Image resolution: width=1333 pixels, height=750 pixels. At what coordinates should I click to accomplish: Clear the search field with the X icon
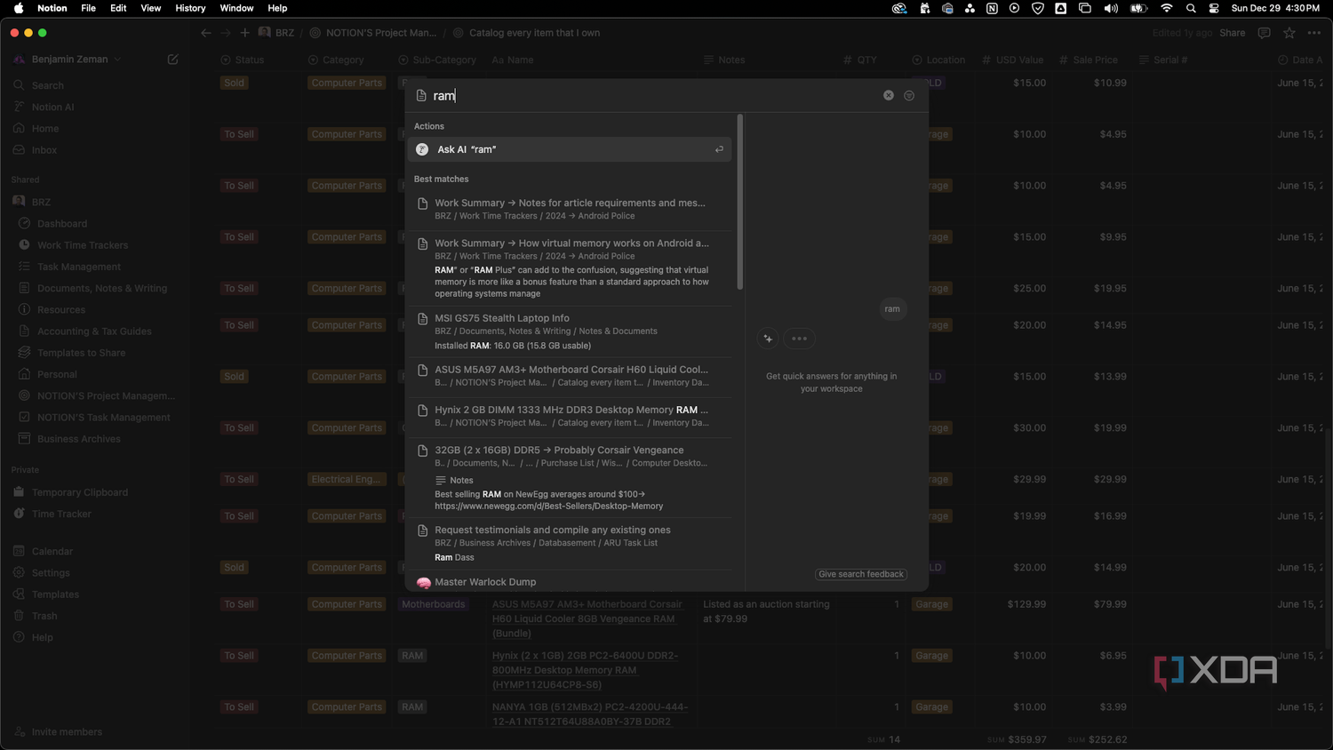tap(888, 95)
